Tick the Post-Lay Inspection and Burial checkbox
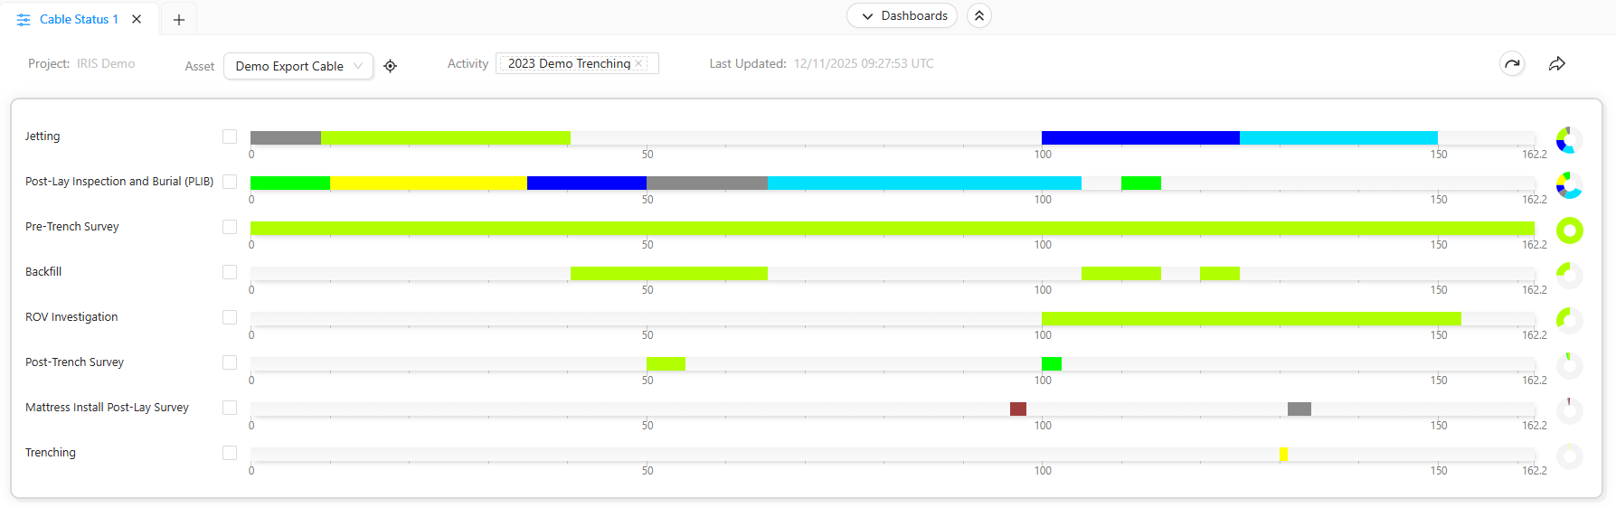This screenshot has height=517, width=1616. pos(230,182)
